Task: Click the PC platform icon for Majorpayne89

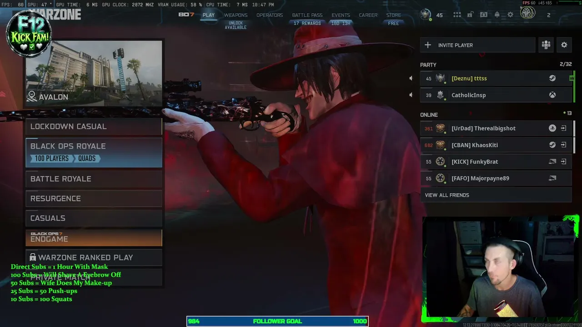Action: tap(552, 178)
